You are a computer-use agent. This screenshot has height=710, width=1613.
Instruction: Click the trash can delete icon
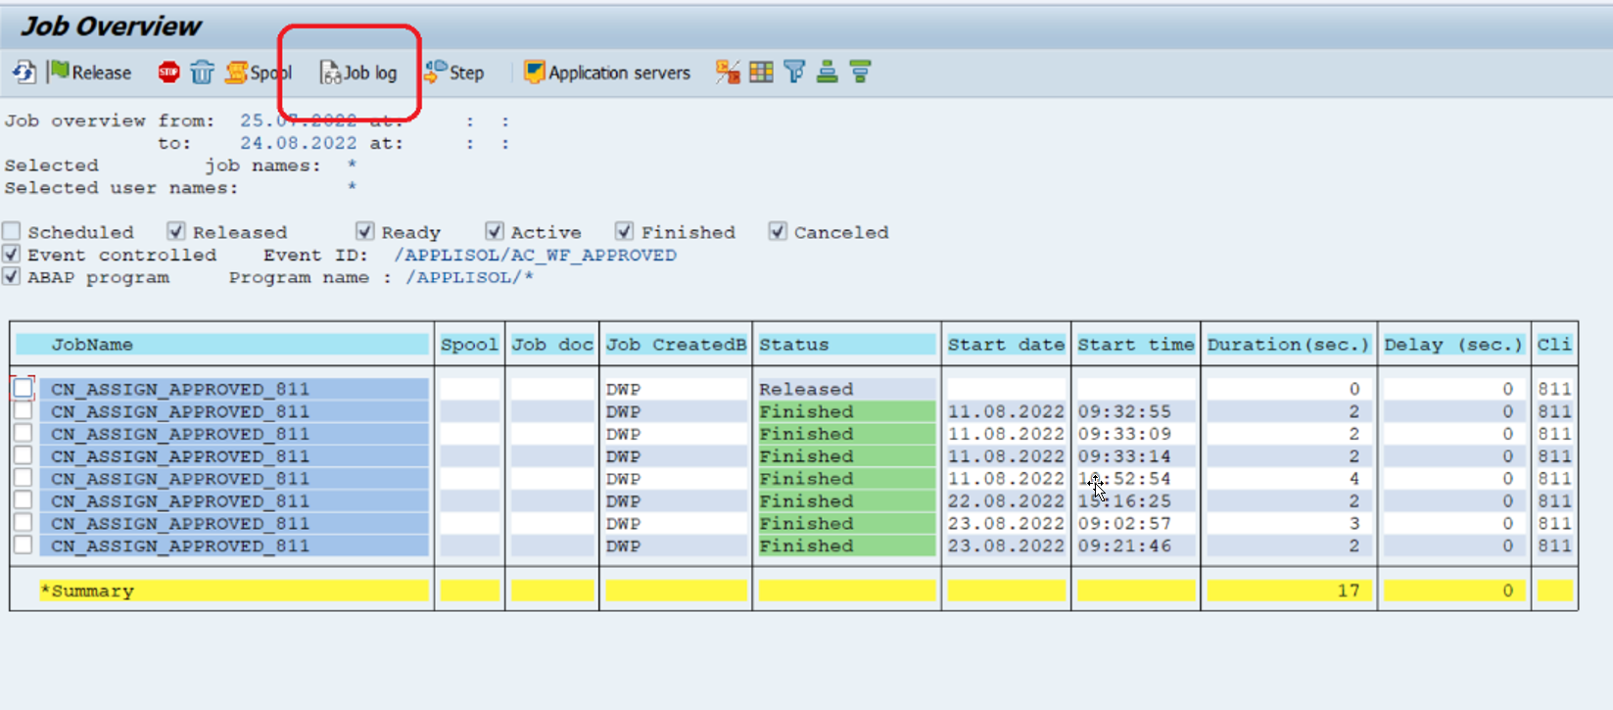pos(202,72)
